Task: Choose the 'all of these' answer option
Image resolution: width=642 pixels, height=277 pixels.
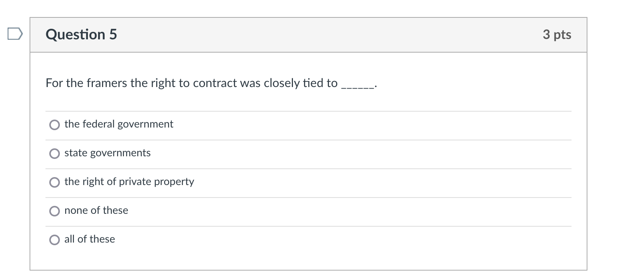Action: click(54, 240)
